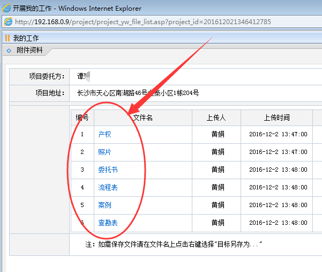This screenshot has width=322, height=272.
Task: Click the 文件名 column header
Action: pyautogui.click(x=143, y=117)
